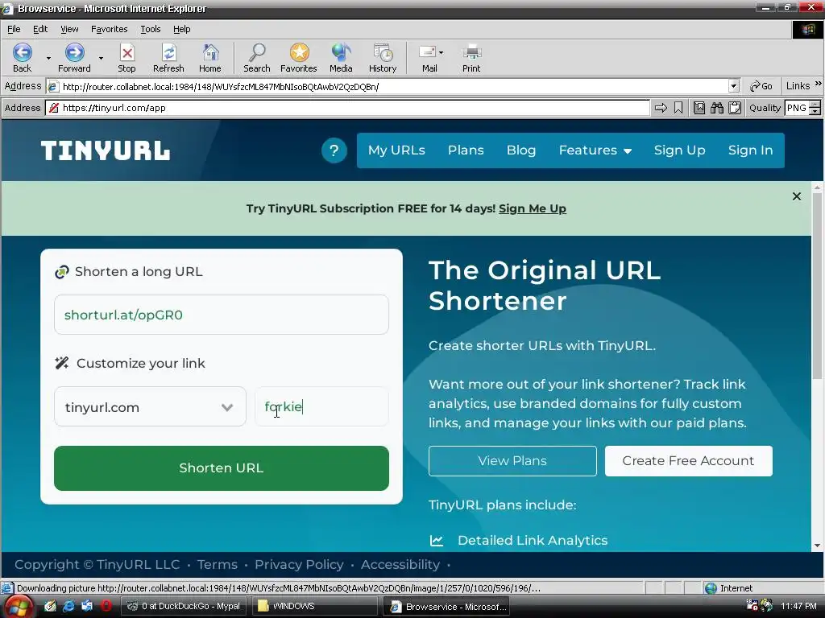The image size is (825, 618).
Task: Increase Quality with the up stepper arrow
Action: (815, 104)
